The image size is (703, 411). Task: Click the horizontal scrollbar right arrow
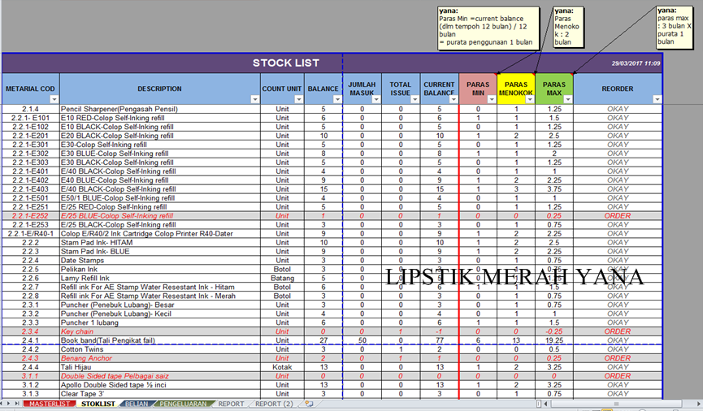(698, 404)
